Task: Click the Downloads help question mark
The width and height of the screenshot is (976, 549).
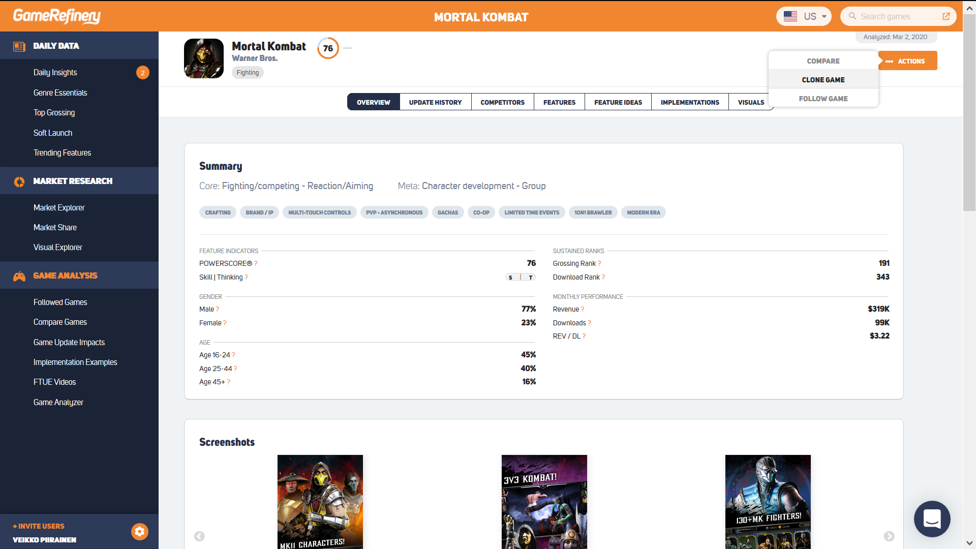Action: click(x=590, y=323)
